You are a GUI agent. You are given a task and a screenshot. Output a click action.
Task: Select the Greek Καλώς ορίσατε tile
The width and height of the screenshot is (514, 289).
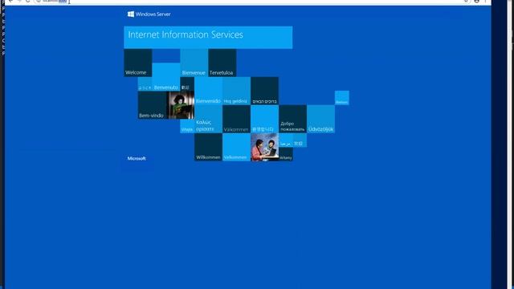208,119
